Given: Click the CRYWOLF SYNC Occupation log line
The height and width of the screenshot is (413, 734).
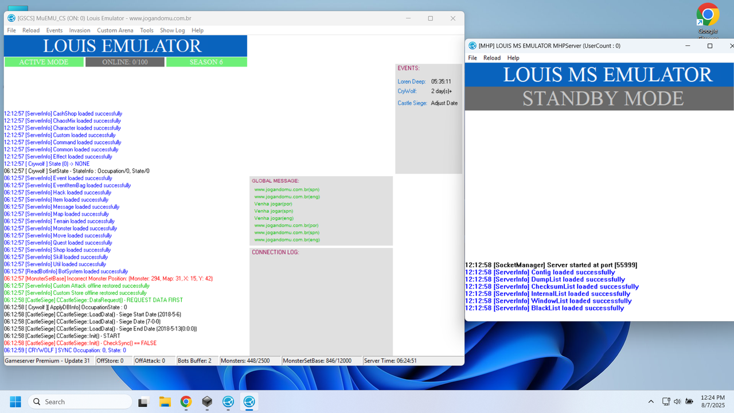Looking at the screenshot, I should click(x=65, y=350).
